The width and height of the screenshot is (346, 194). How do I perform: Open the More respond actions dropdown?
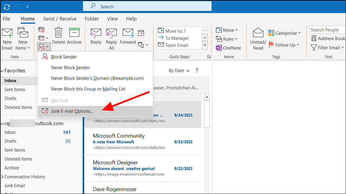click(143, 45)
